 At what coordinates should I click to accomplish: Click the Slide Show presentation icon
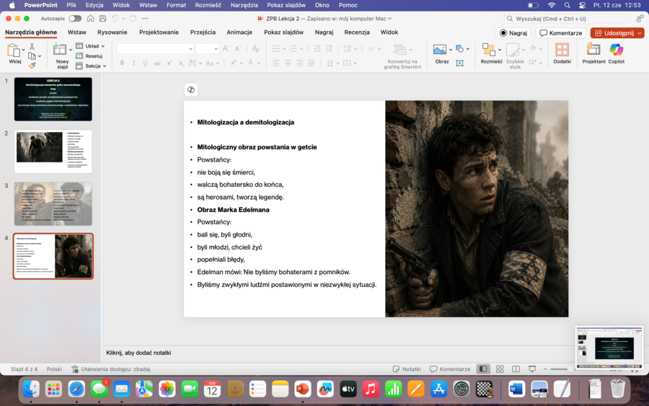[x=532, y=369]
